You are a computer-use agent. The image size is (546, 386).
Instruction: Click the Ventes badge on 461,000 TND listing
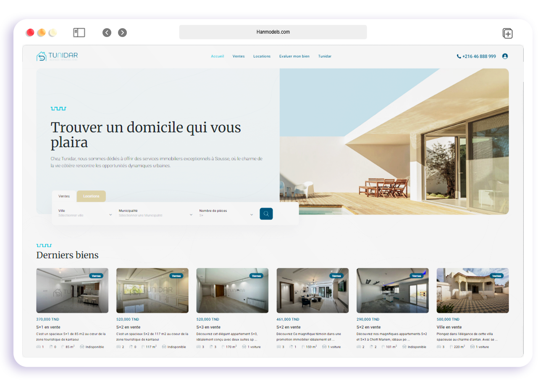336,276
